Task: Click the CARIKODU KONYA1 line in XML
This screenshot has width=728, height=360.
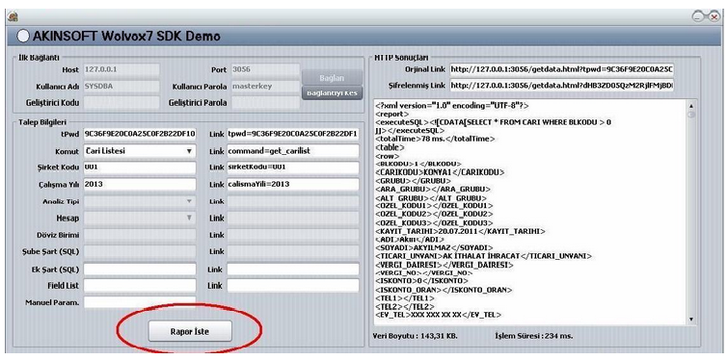Action: (440, 172)
